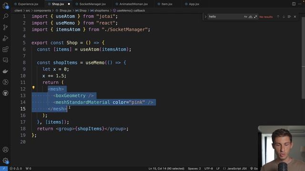Go to next match arrow in find widget
This screenshot has height=171, width=305.
[284, 17]
